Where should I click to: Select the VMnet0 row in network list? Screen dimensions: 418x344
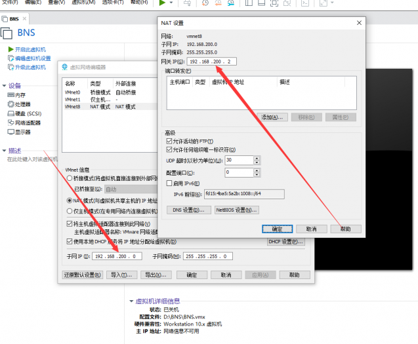click(x=110, y=92)
